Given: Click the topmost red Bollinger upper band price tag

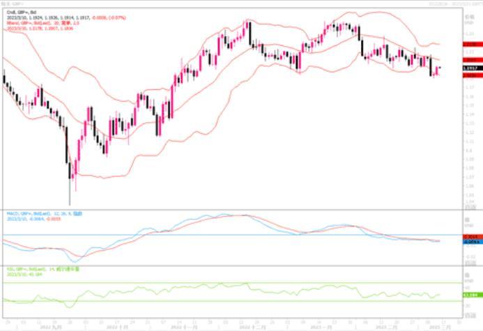Looking at the screenshot, I should (473, 45).
